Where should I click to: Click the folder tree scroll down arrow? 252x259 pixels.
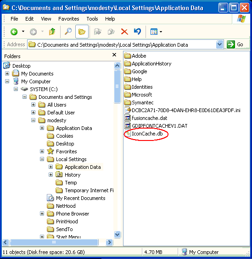[x=117, y=234]
